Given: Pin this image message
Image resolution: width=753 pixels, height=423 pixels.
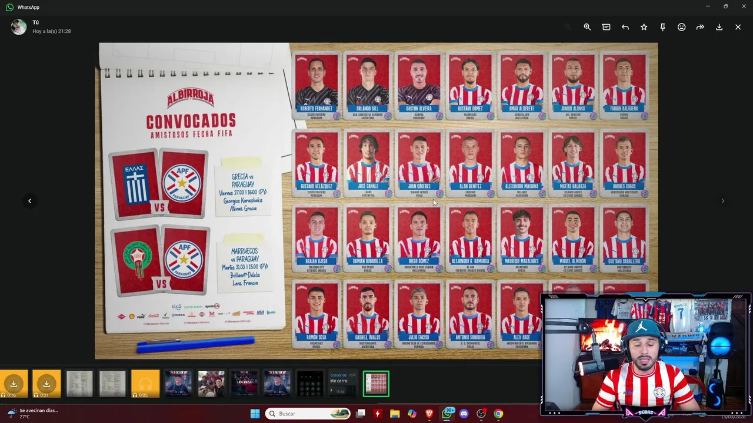Looking at the screenshot, I should [x=662, y=27].
